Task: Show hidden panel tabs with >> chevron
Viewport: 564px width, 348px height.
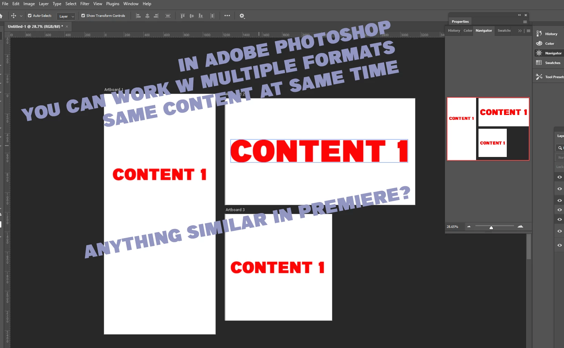Action: (520, 31)
